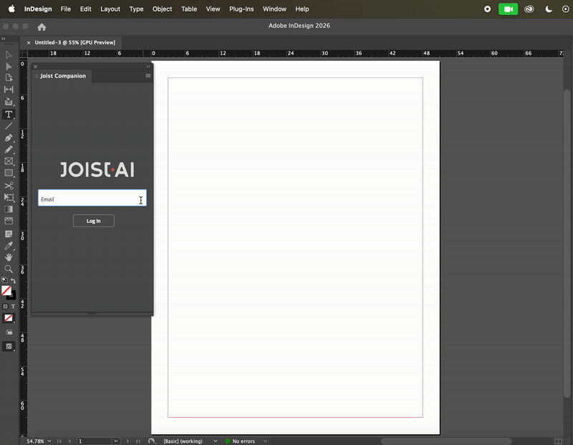Set formatting affects text

[13, 307]
